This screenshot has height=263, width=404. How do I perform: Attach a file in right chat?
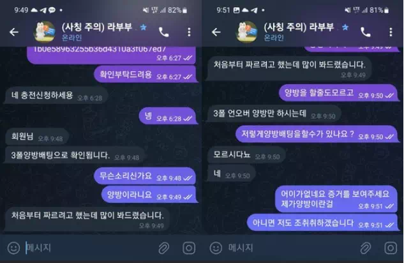pyautogui.click(x=365, y=248)
